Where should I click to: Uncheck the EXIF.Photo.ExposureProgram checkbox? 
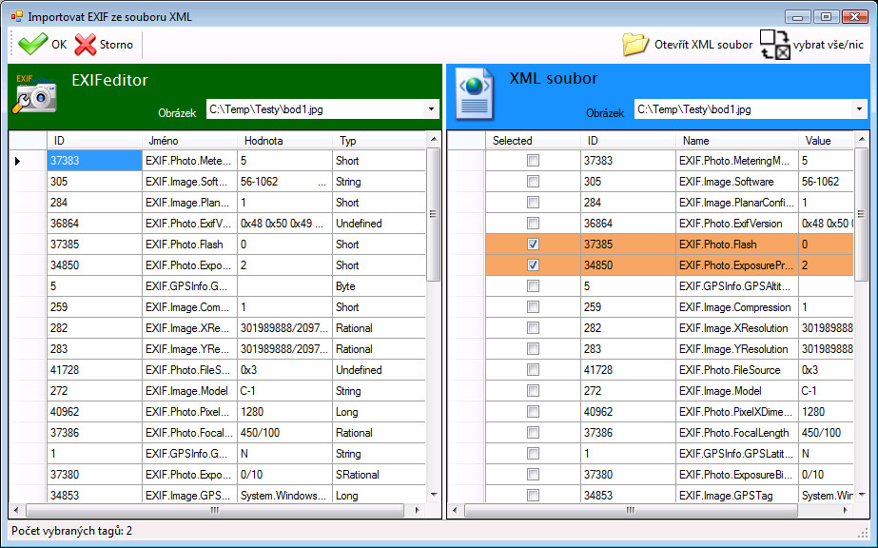coord(533,264)
